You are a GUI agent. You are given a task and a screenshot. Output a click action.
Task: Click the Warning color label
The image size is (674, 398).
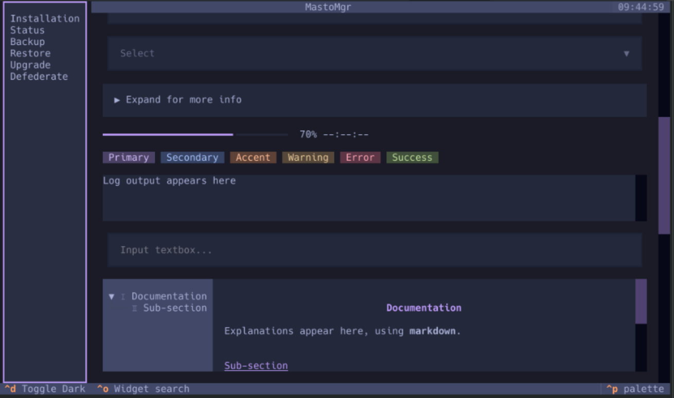308,158
